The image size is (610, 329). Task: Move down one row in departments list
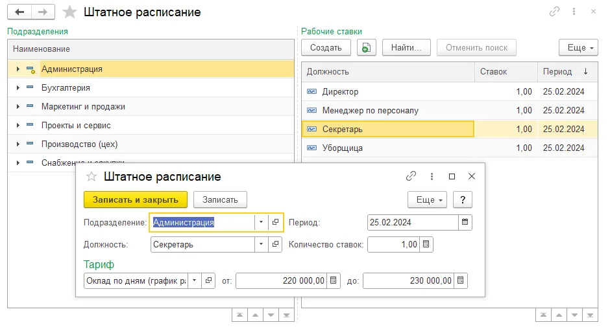click(x=271, y=315)
